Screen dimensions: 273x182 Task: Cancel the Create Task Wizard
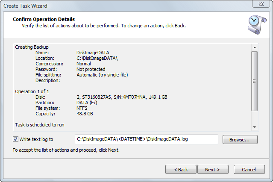point(249,170)
